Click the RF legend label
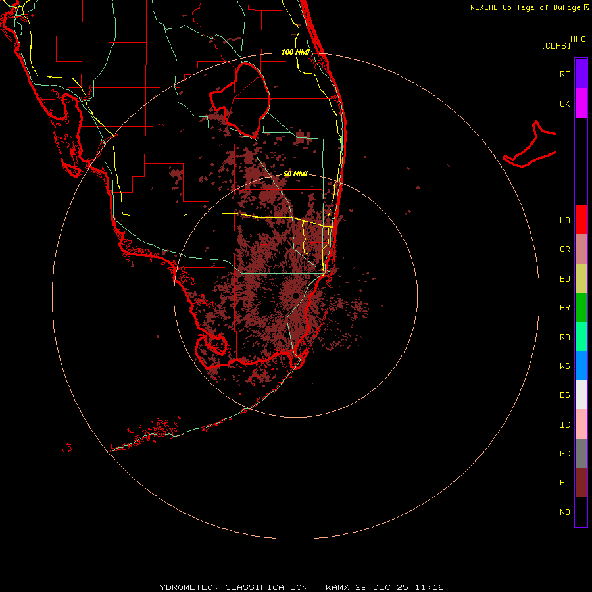592x592 pixels. pos(564,74)
